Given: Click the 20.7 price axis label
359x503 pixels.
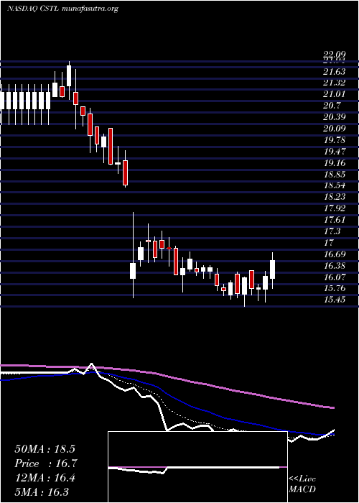Looking at the screenshot, I should pos(332,106).
